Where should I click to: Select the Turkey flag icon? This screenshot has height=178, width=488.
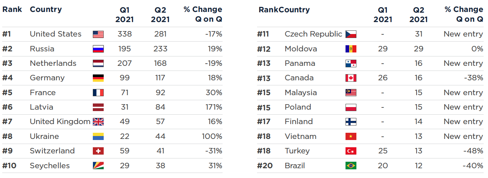(x=351, y=151)
